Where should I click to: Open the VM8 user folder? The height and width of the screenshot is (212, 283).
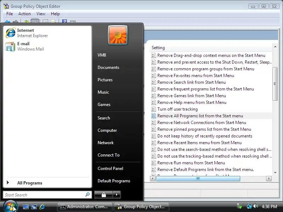coord(102,55)
